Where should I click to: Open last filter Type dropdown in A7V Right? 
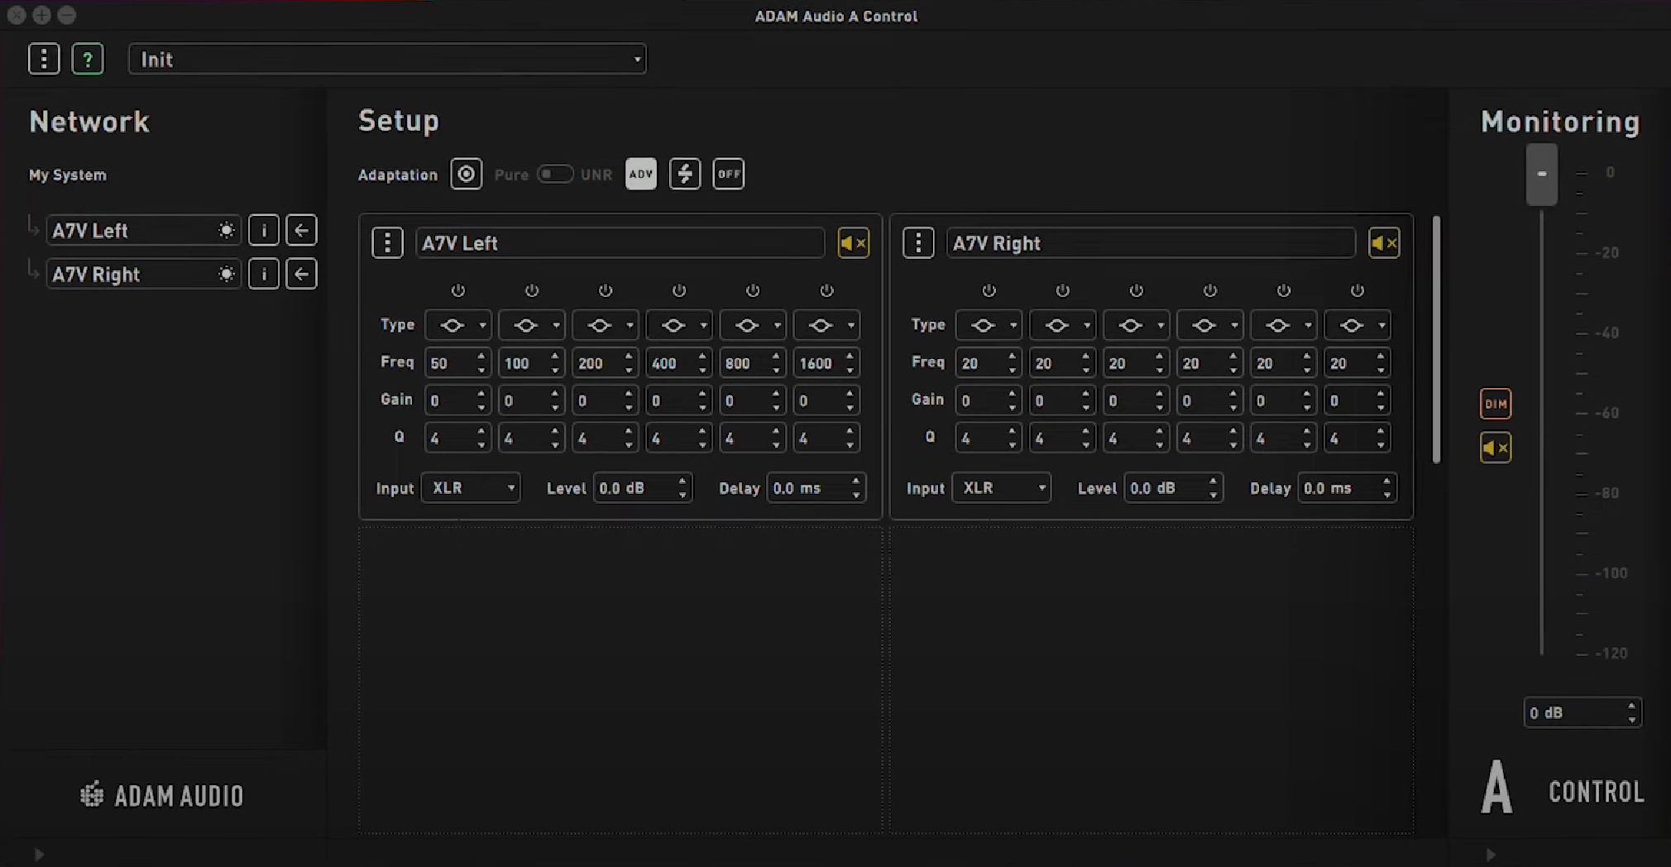coord(1357,325)
